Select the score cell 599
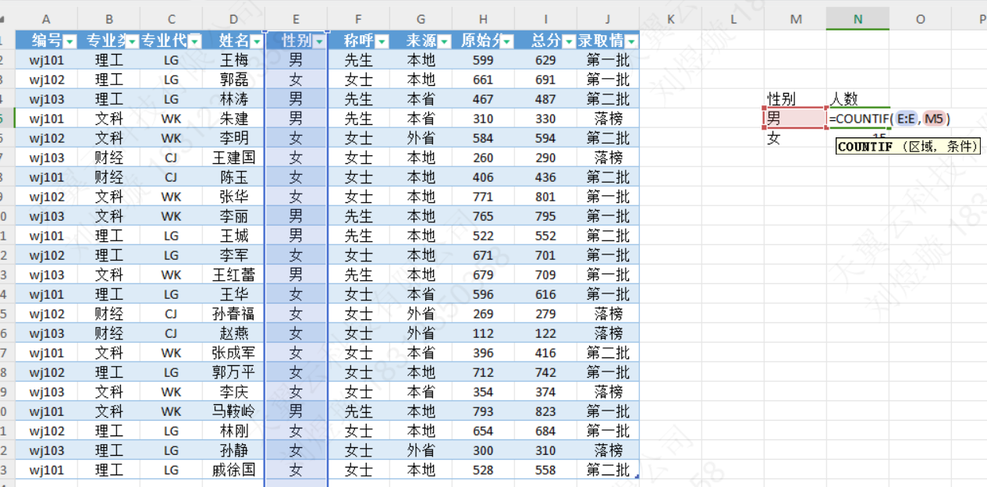Screen dimensions: 987x487 tap(483, 60)
